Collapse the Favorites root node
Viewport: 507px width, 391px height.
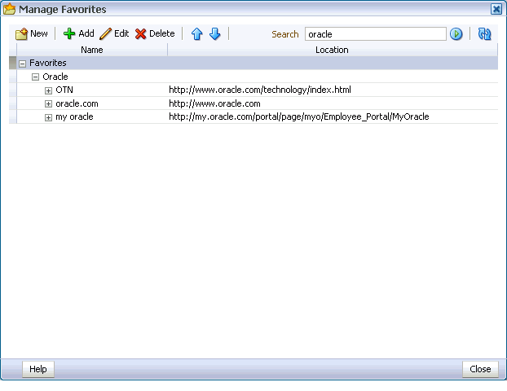point(22,64)
